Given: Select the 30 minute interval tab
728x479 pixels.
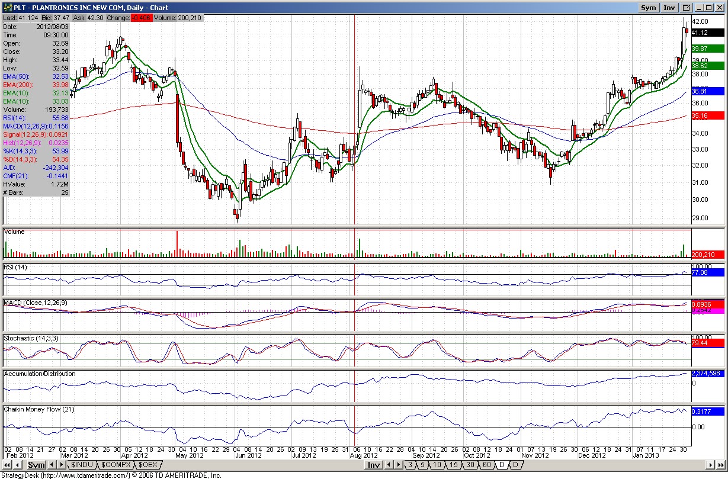Looking at the screenshot, I should (470, 465).
